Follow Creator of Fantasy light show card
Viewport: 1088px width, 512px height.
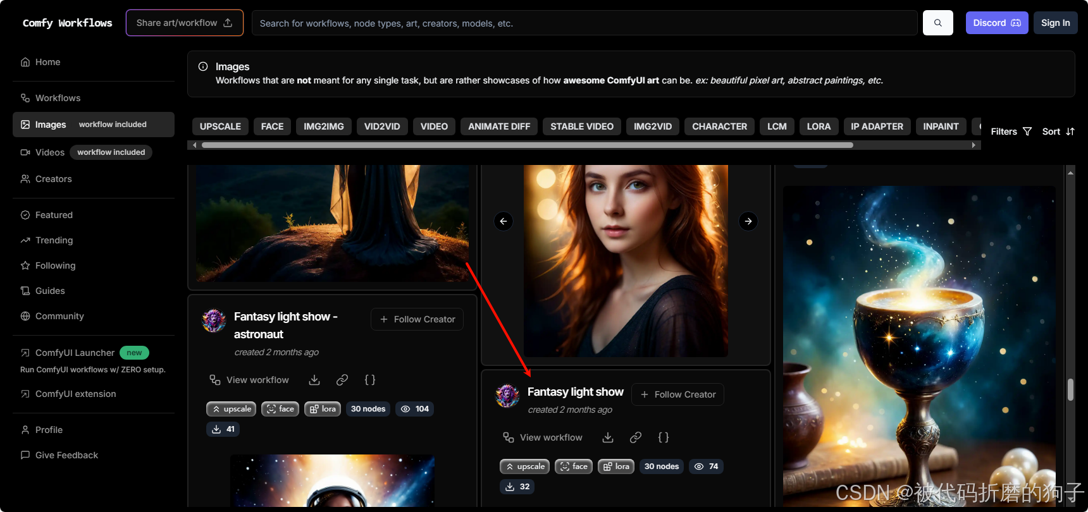pos(677,394)
